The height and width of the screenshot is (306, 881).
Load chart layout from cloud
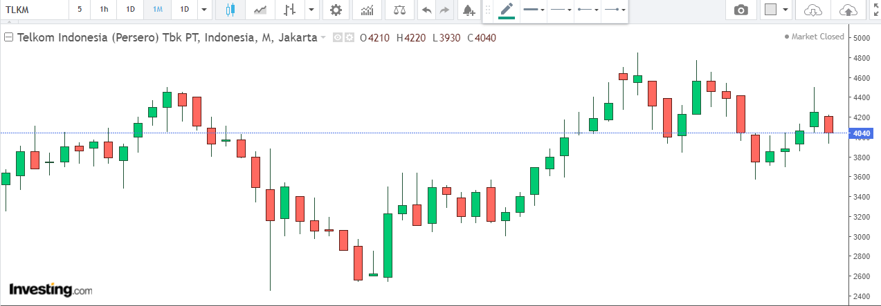coord(814,10)
